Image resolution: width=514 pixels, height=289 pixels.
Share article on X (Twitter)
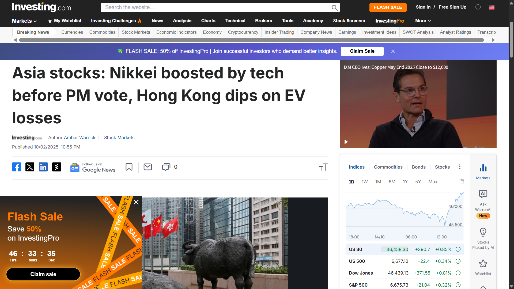[30, 167]
